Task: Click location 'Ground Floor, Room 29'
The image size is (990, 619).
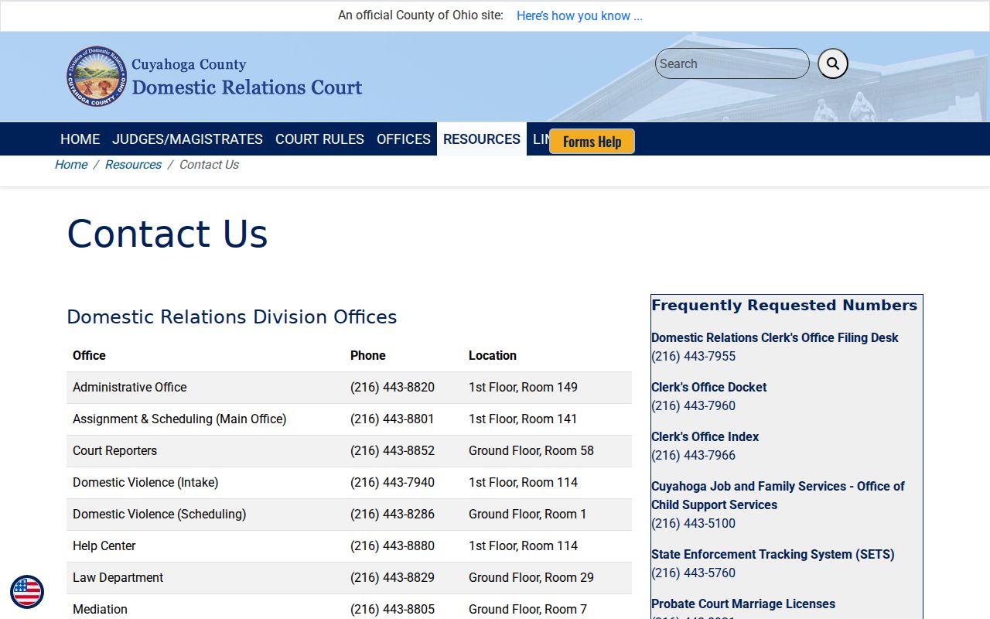Action: pos(531,577)
